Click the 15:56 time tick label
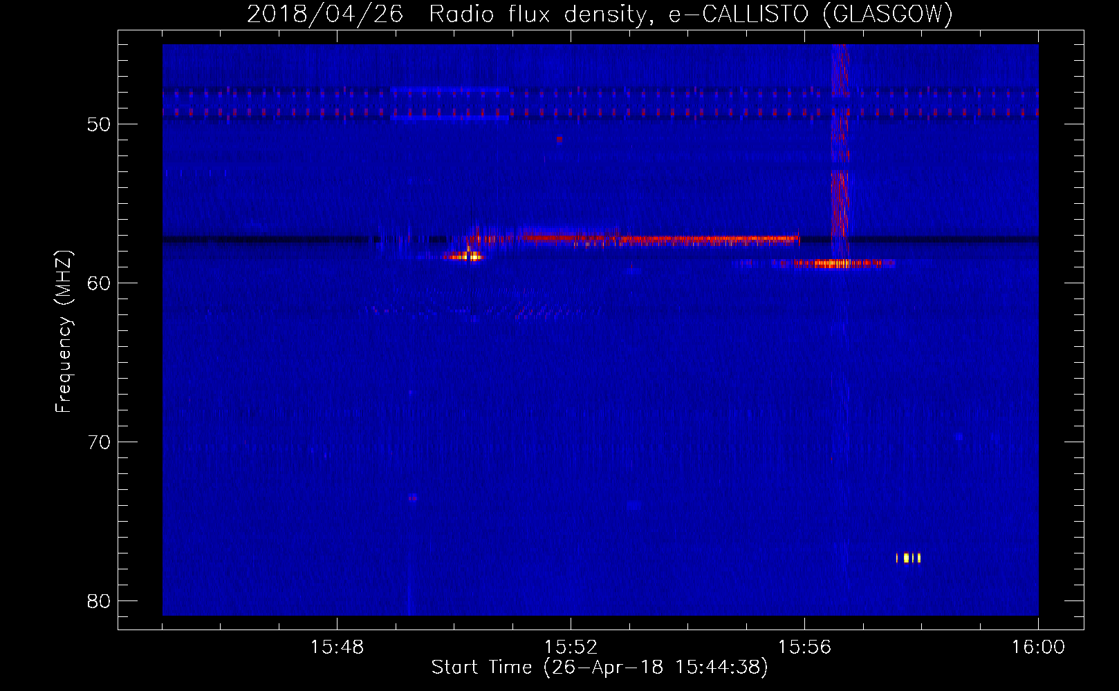Screen dimensions: 1119x691 pyautogui.click(x=804, y=647)
